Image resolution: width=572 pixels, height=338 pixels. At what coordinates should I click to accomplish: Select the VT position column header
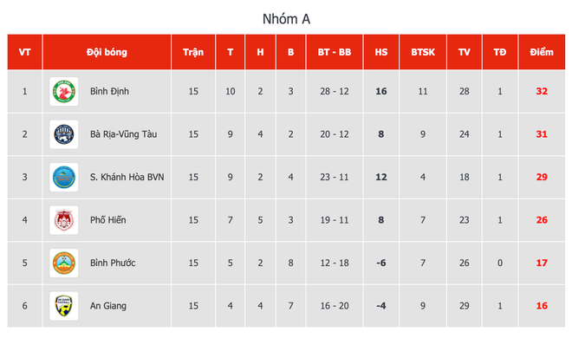click(25, 52)
